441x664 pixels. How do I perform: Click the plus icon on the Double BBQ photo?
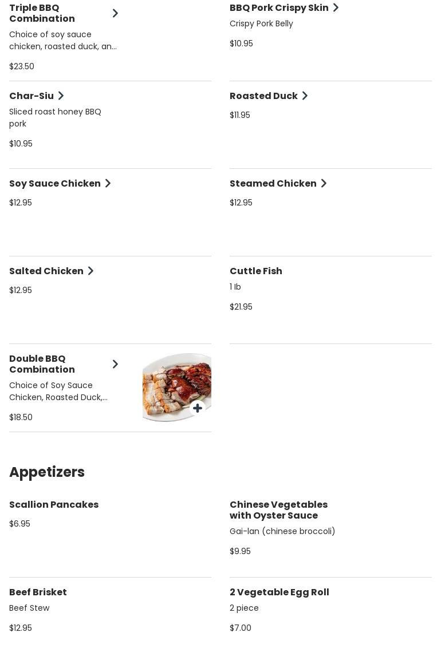(x=198, y=408)
